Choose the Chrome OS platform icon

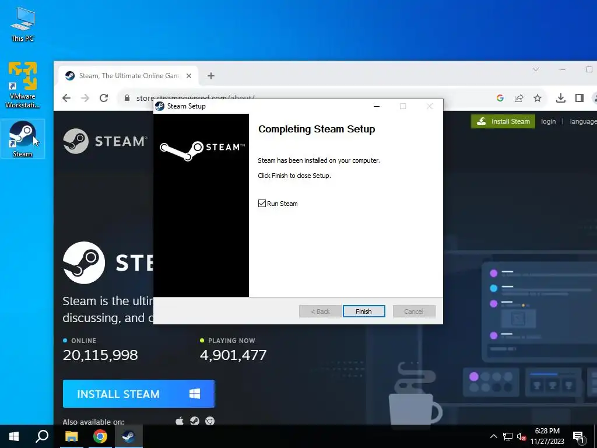pyautogui.click(x=210, y=421)
